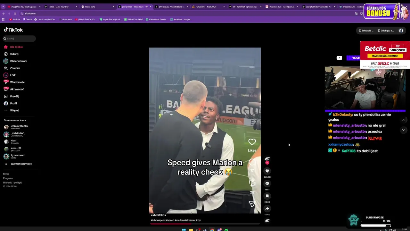Click the first Zdobądź button in the header
Image resolution: width=410 pixels, height=231 pixels.
point(366,30)
